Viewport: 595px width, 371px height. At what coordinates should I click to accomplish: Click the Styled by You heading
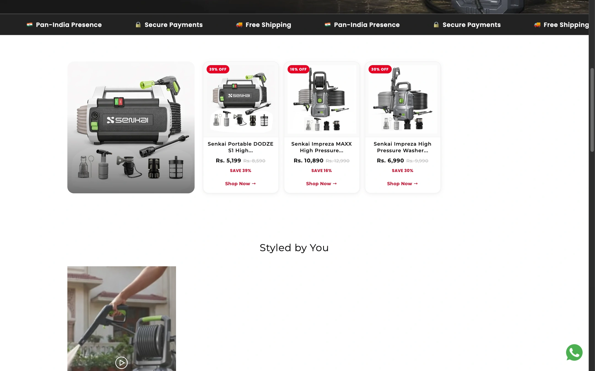click(x=294, y=248)
